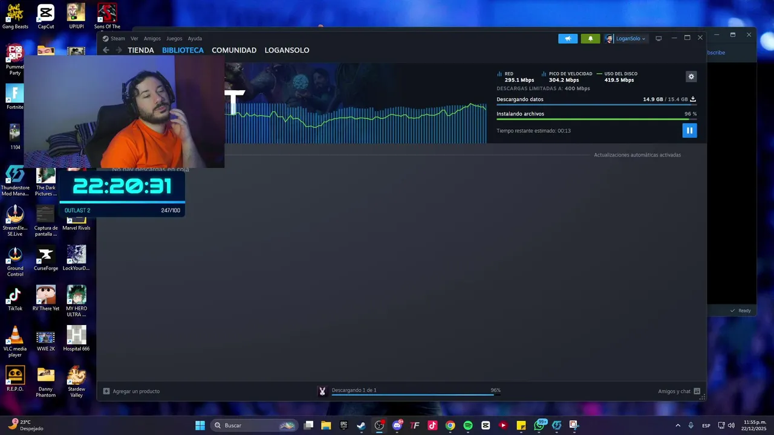Open UPIUPI desktop icon

pyautogui.click(x=76, y=16)
